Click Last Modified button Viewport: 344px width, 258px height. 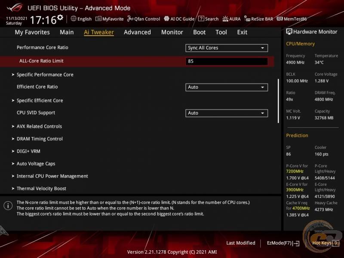coord(241,243)
